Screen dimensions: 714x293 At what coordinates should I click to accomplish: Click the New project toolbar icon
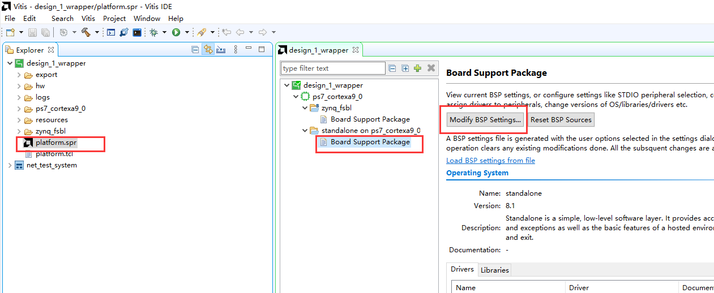click(10, 32)
